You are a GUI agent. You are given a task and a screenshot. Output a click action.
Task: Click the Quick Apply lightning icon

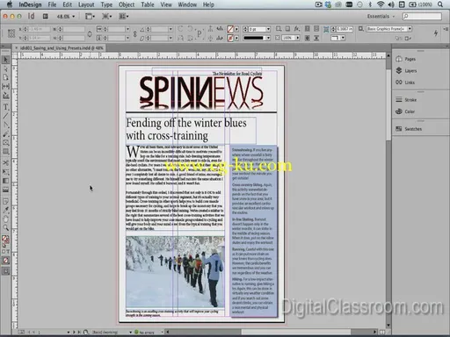(x=436, y=33)
